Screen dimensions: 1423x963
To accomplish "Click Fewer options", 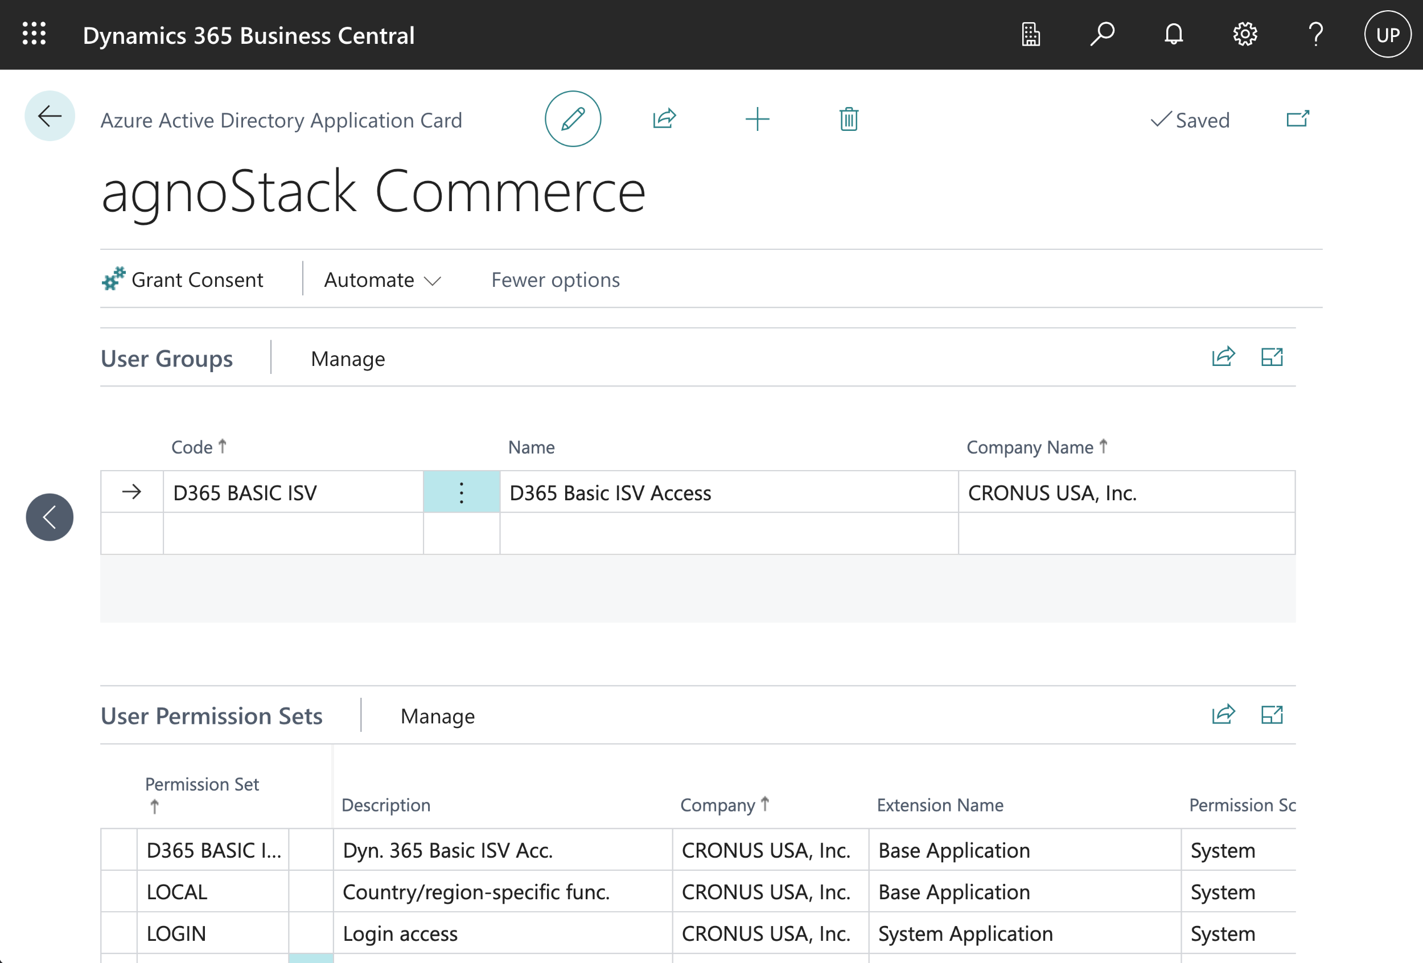I will (556, 280).
